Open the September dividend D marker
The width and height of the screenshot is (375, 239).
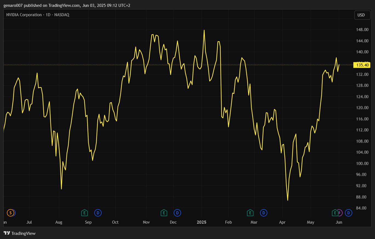98,213
